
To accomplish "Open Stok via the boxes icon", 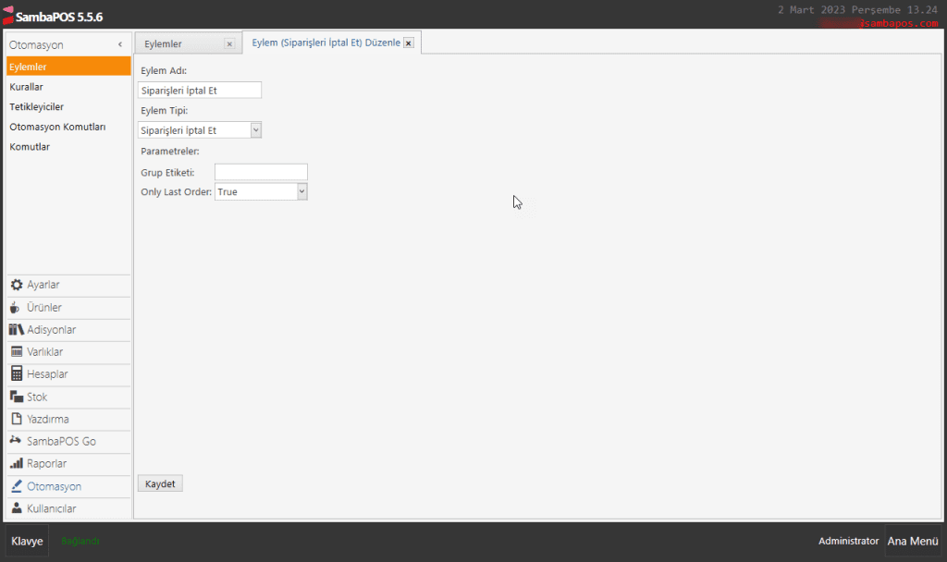I will pos(17,397).
